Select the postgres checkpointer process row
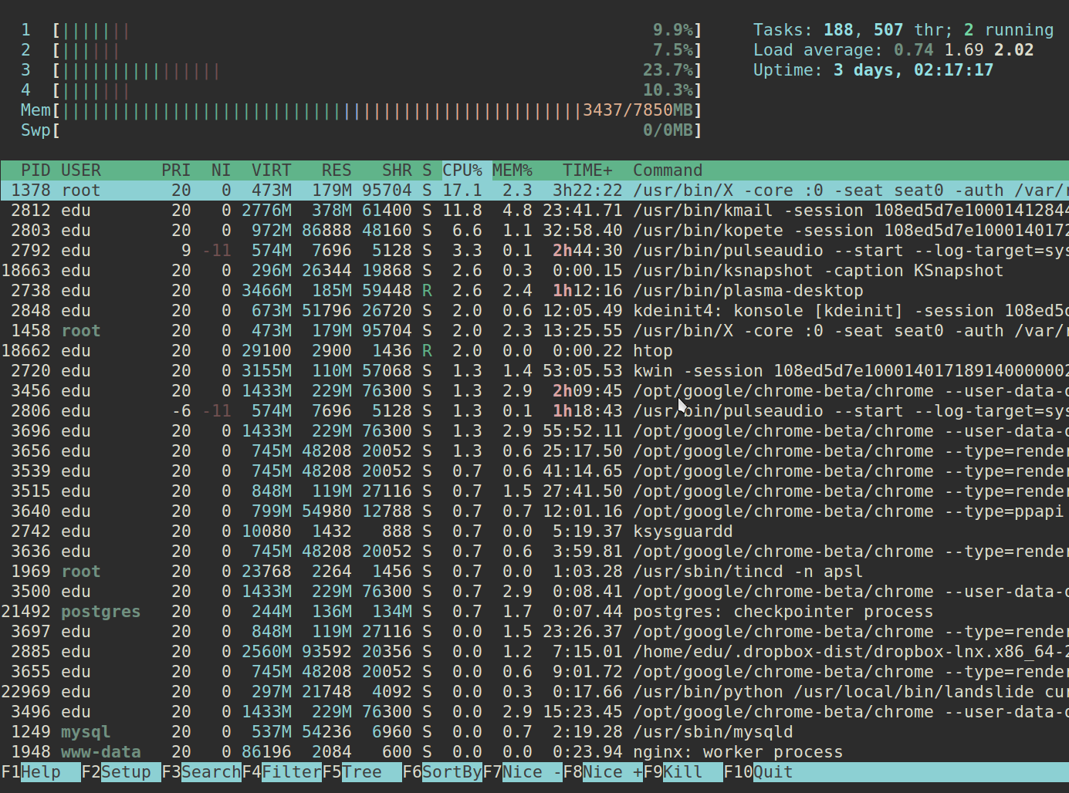Viewport: 1069px width, 793px height. click(535, 612)
